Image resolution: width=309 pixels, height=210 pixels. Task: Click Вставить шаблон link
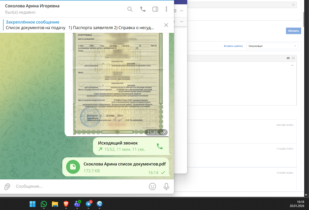(x=233, y=46)
